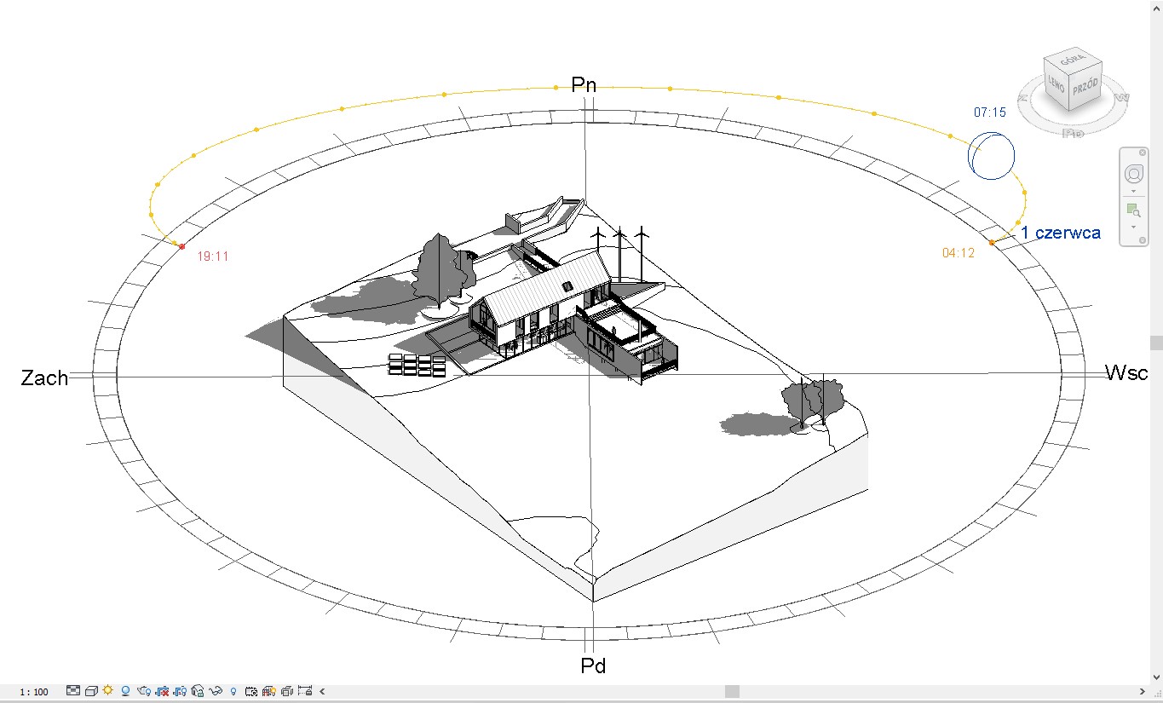Click the horizontal scrollbar right arrow
Image resolution: width=1163 pixels, height=703 pixels.
point(1142,691)
